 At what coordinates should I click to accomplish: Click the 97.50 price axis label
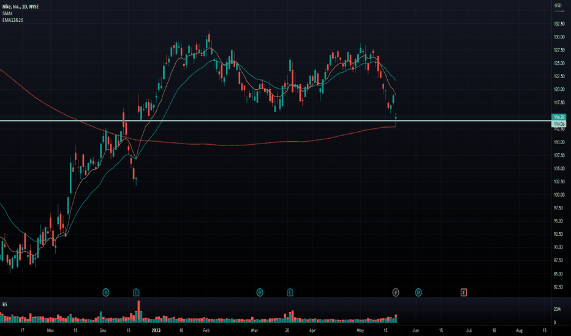pyautogui.click(x=559, y=208)
